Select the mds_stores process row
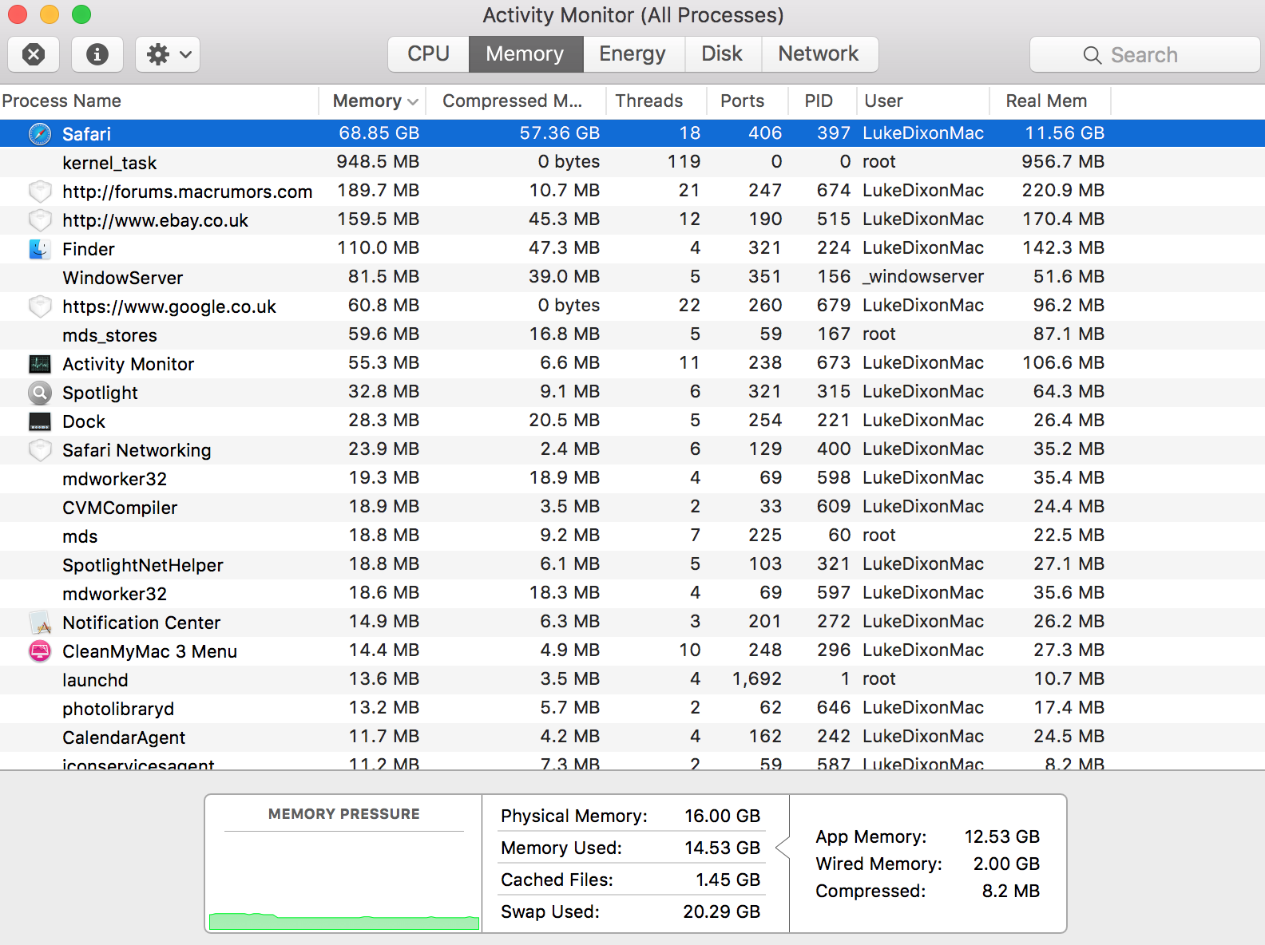 click(x=632, y=335)
